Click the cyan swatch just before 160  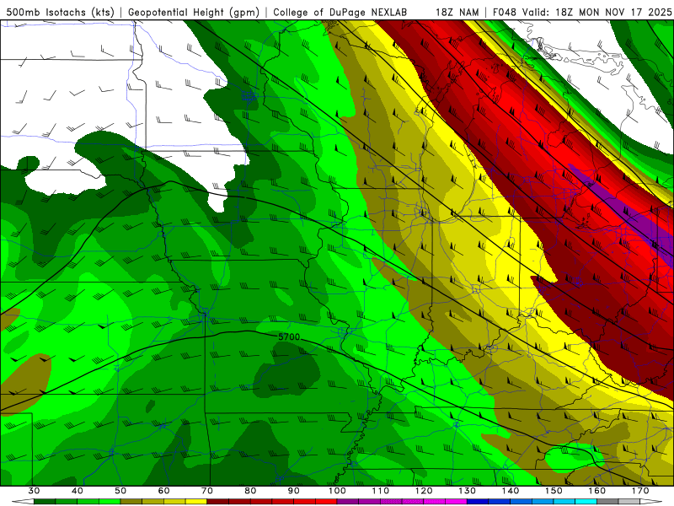(586, 502)
